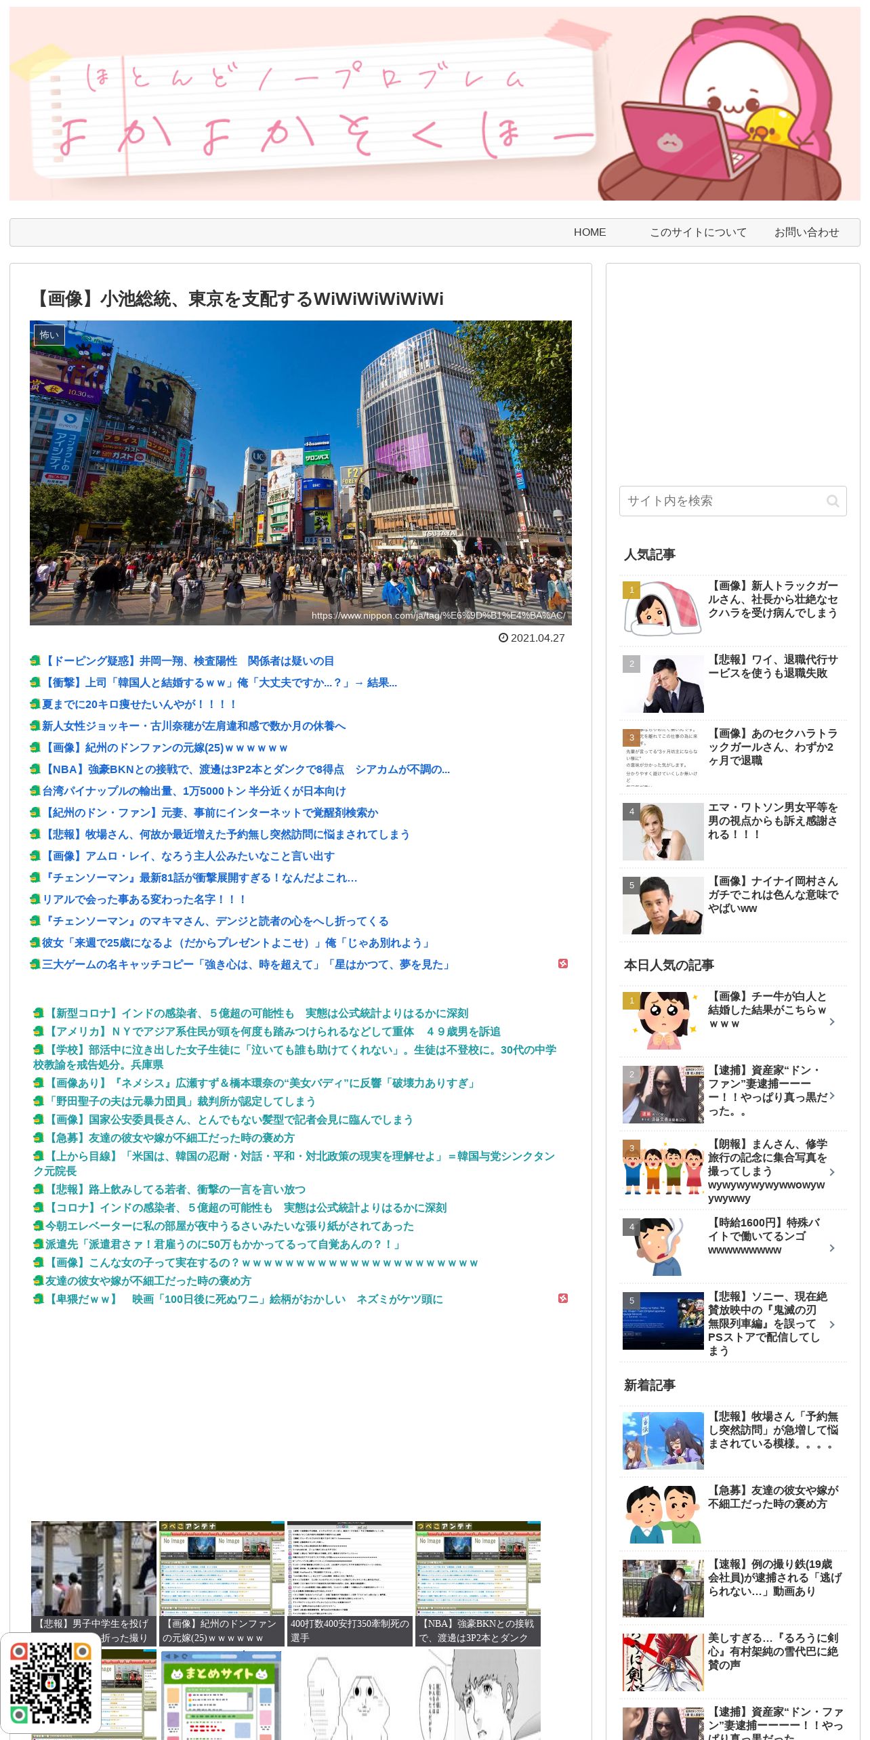Open アムロ・レイ なろう主人公 link
This screenshot has width=870, height=1740.
click(188, 856)
